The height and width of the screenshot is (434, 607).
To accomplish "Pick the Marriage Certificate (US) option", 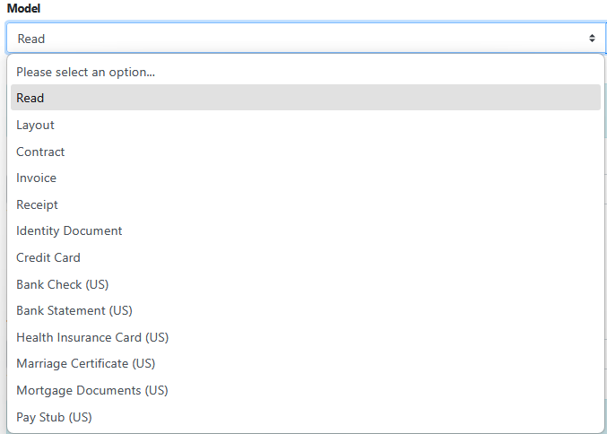I will pyautogui.click(x=86, y=363).
